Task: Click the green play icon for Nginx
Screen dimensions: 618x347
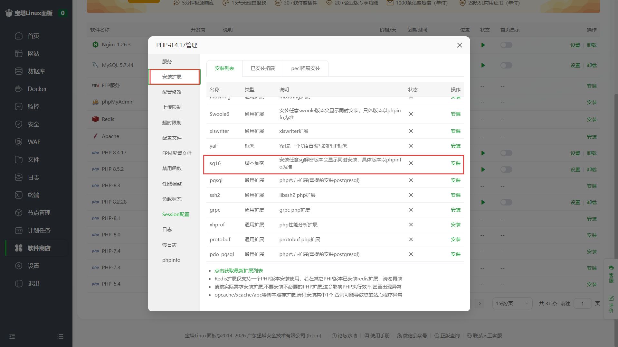Action: pos(483,45)
